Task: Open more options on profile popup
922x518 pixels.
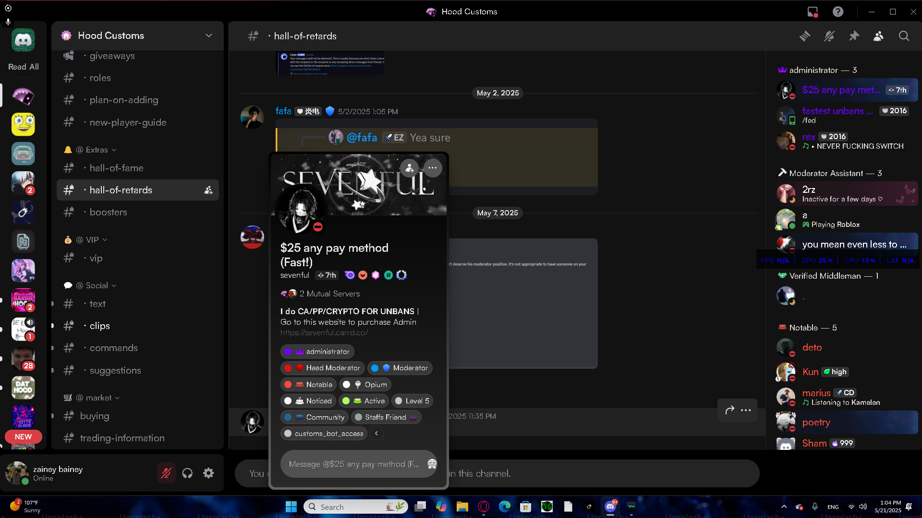Action: pyautogui.click(x=433, y=168)
